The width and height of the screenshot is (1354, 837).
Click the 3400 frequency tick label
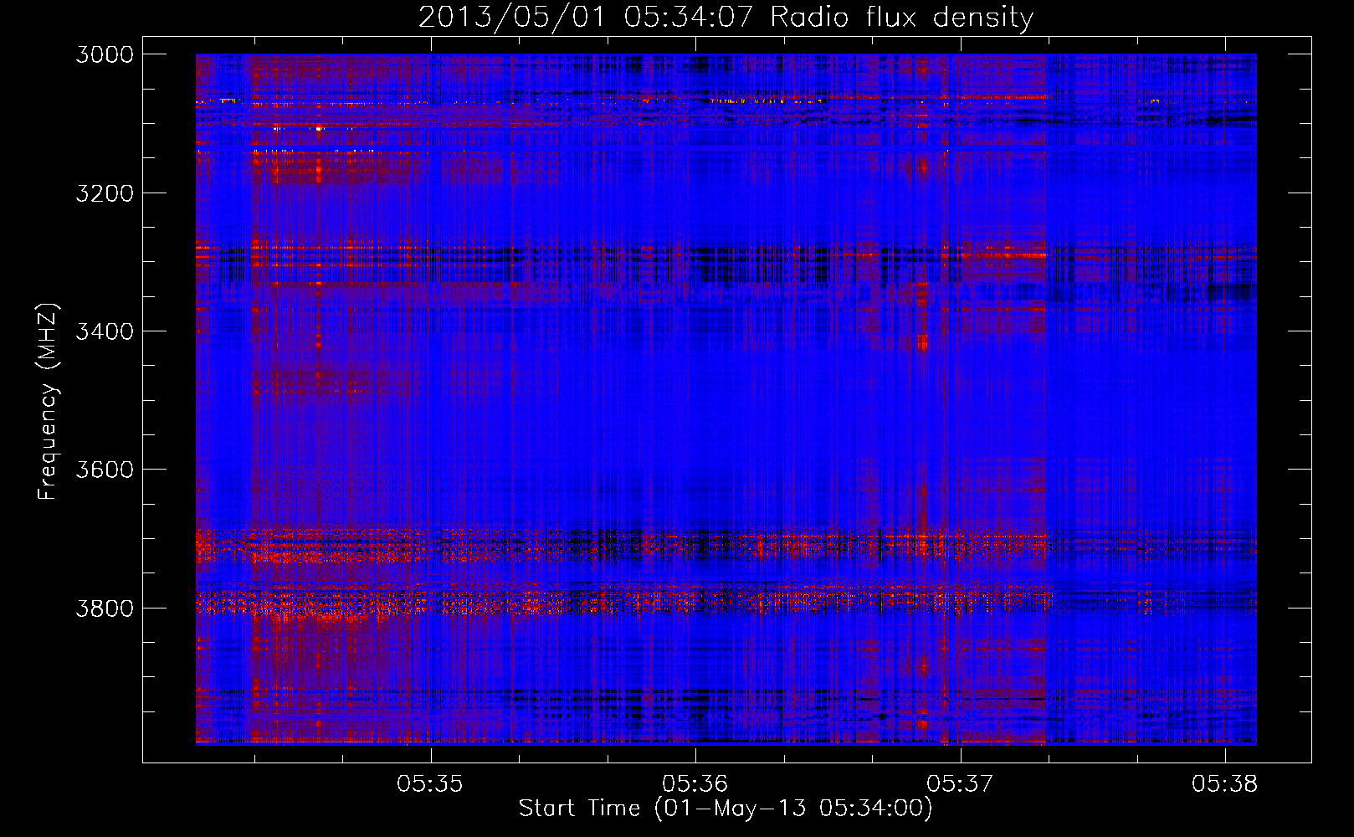(x=105, y=331)
